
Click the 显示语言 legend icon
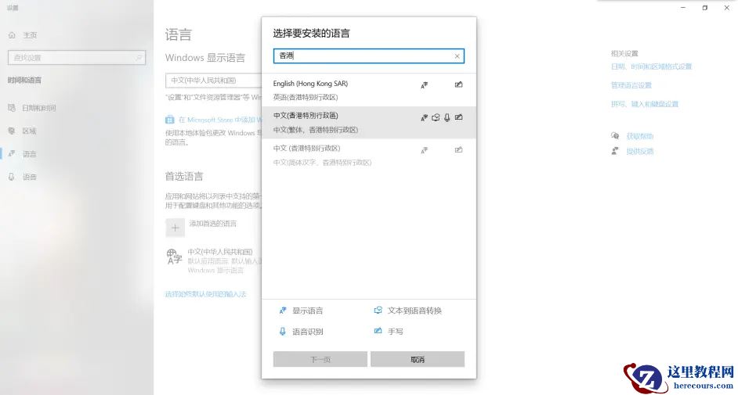click(283, 311)
